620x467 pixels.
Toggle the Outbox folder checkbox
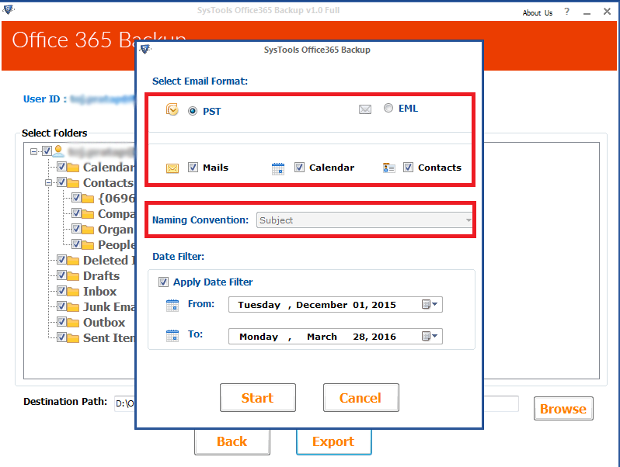point(61,321)
